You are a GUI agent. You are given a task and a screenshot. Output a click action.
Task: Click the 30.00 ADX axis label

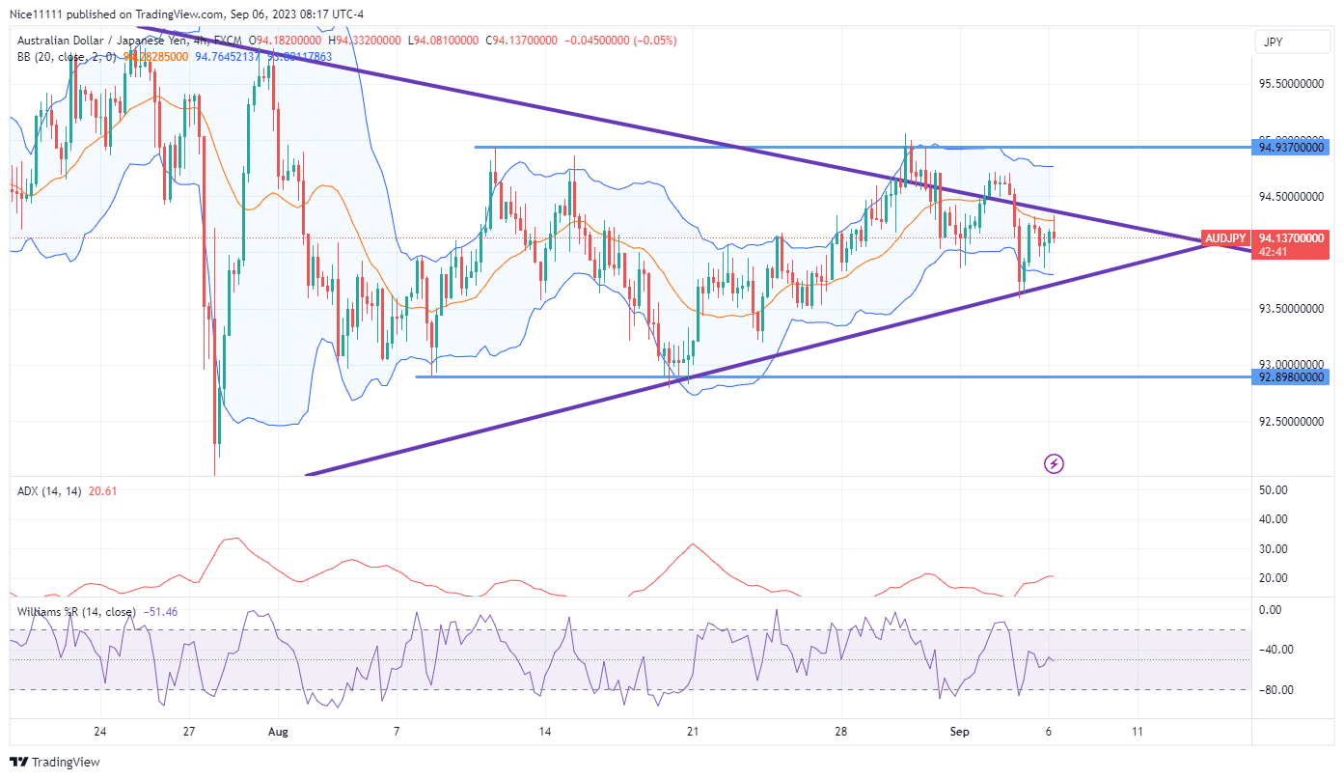coord(1274,549)
